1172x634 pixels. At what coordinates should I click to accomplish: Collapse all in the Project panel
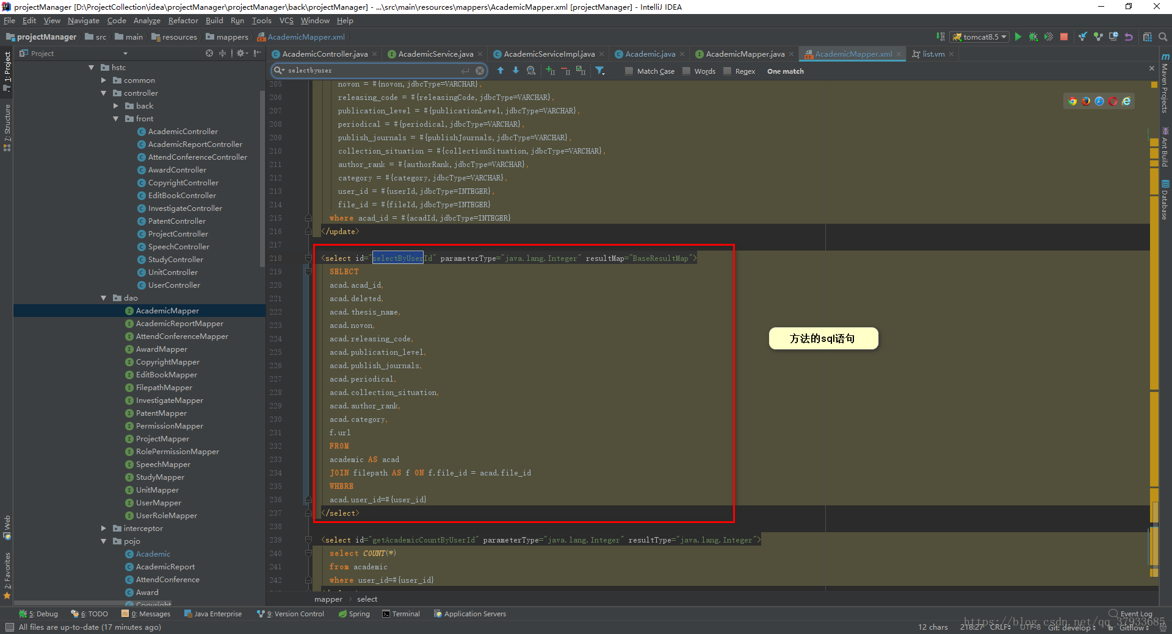point(223,54)
